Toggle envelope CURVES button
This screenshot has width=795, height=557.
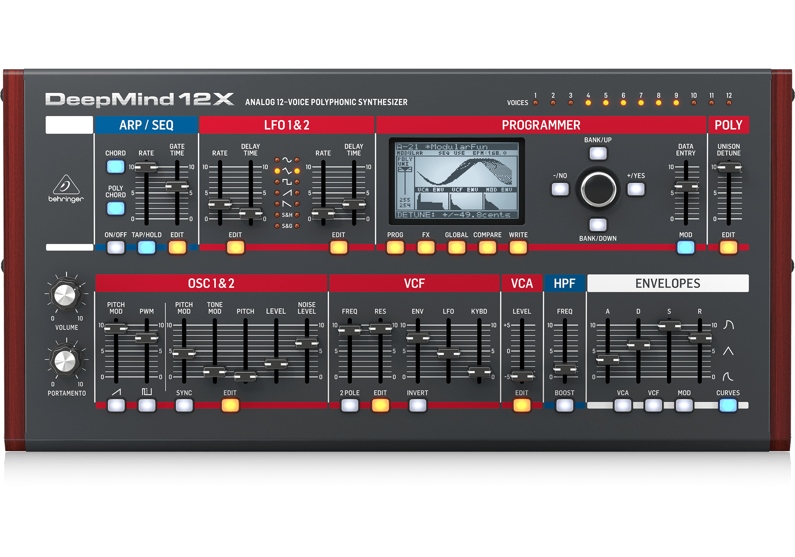728,405
